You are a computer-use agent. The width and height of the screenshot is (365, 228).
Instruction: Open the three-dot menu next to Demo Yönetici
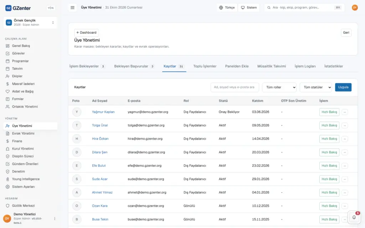(55, 219)
